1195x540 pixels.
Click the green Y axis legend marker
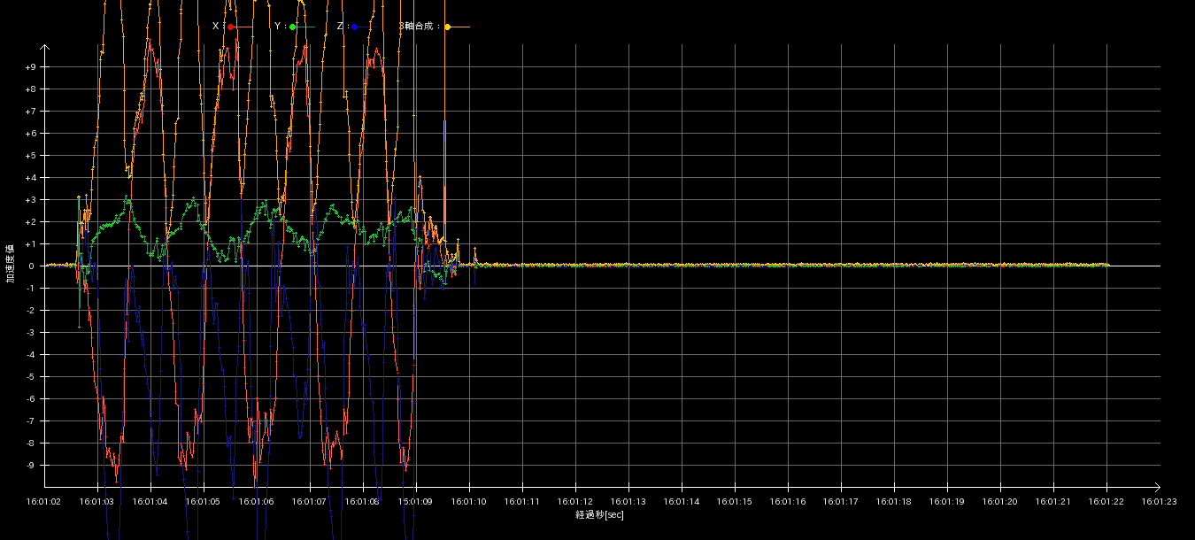click(293, 27)
